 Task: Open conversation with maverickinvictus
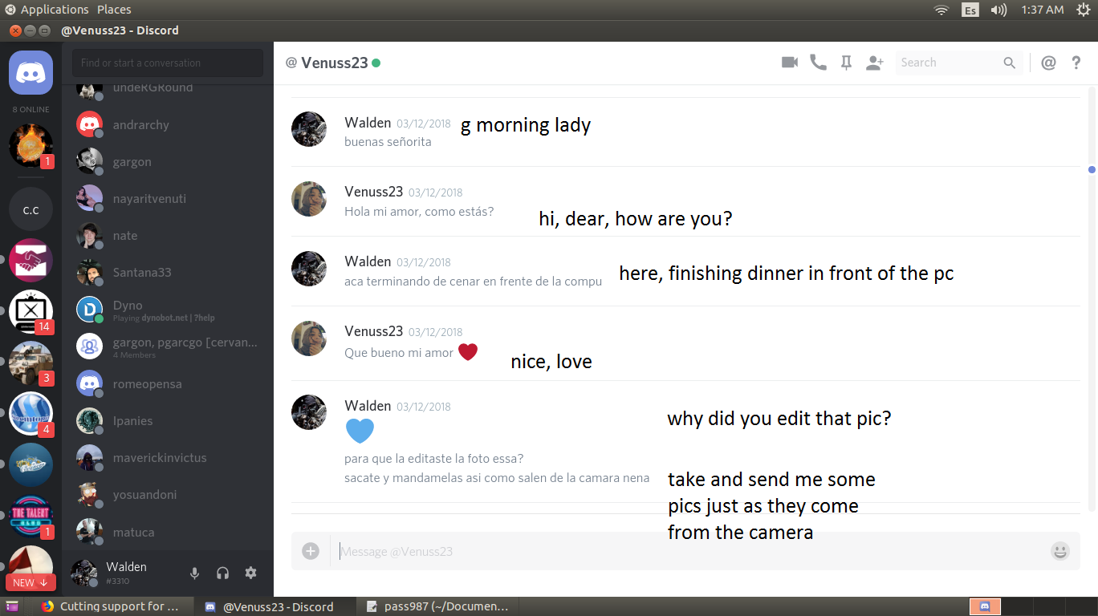pos(167,457)
